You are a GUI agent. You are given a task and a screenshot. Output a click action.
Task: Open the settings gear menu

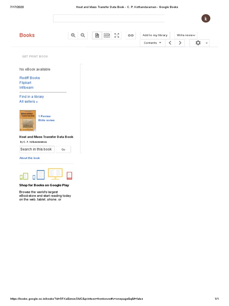199,43
